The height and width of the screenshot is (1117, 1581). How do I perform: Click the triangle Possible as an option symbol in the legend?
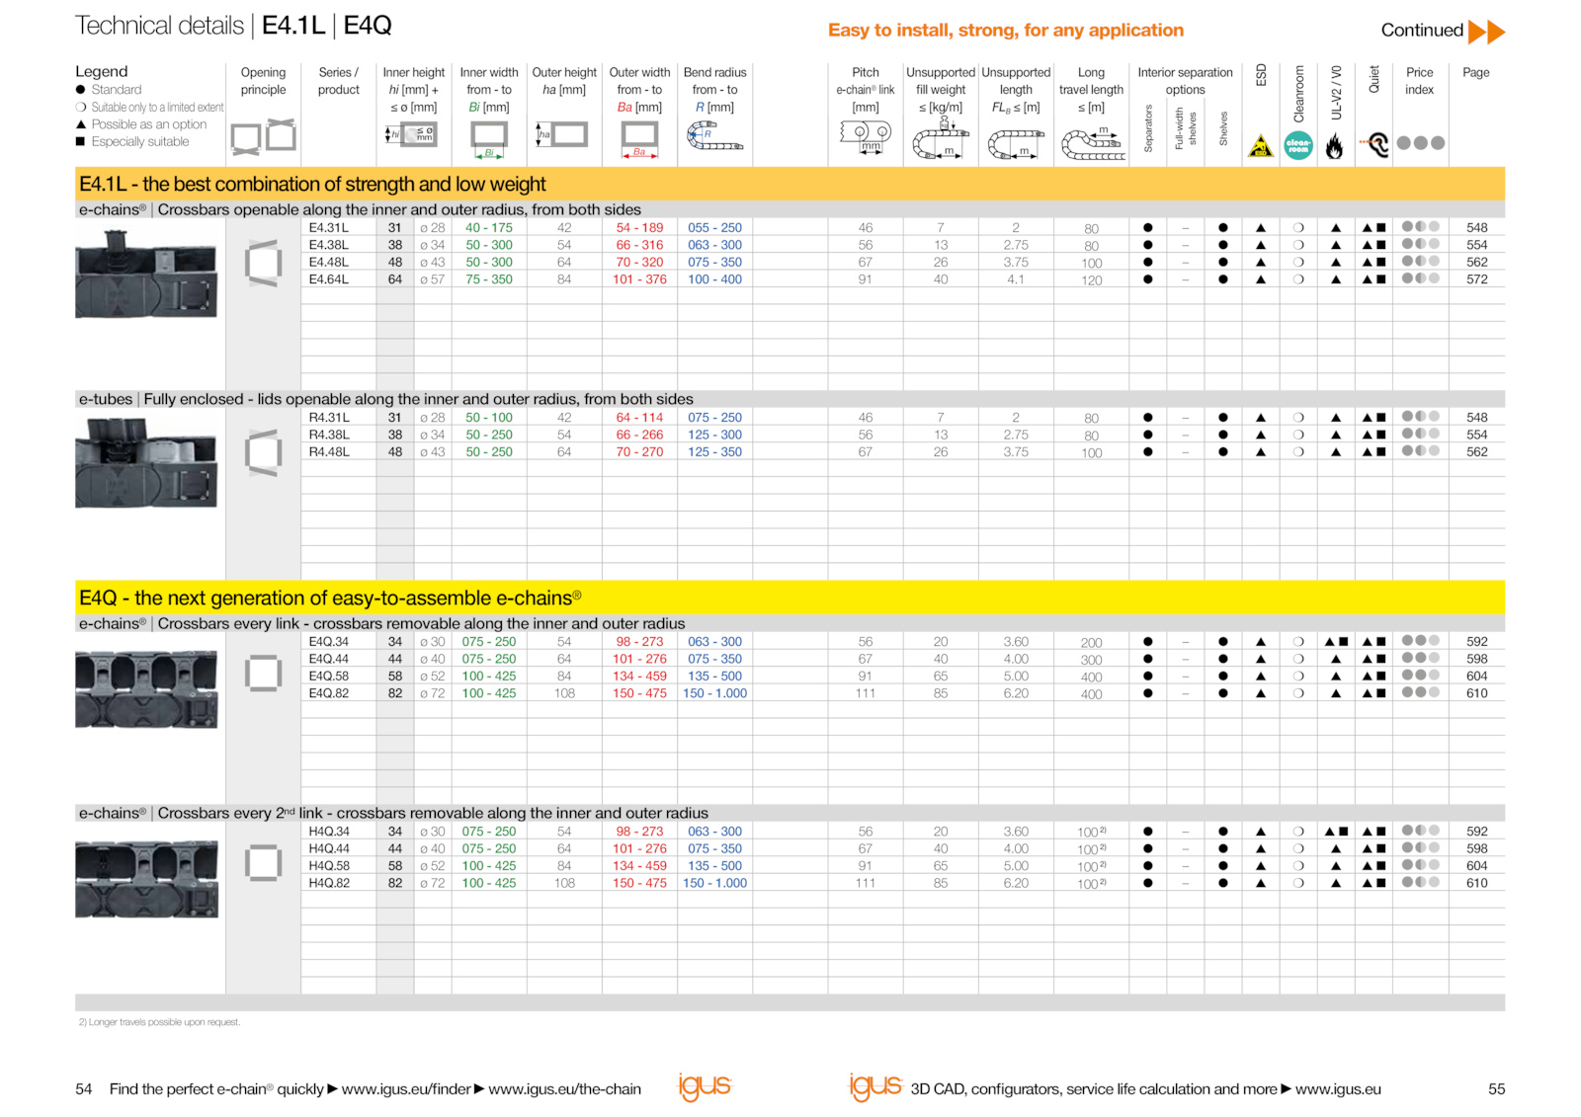(81, 124)
